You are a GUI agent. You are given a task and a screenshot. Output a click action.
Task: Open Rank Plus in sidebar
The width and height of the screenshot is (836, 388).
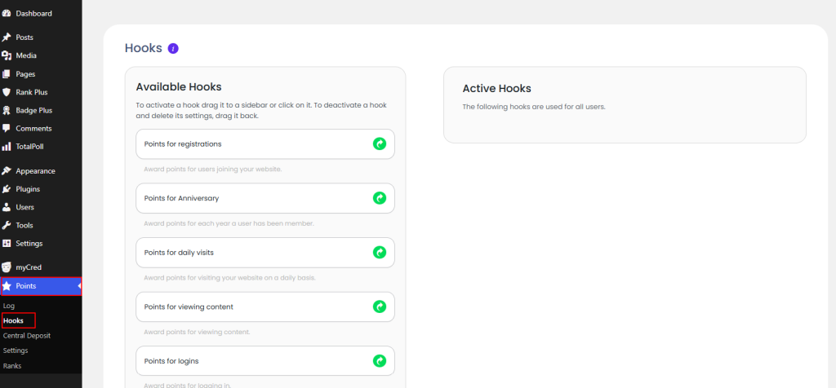(x=31, y=92)
